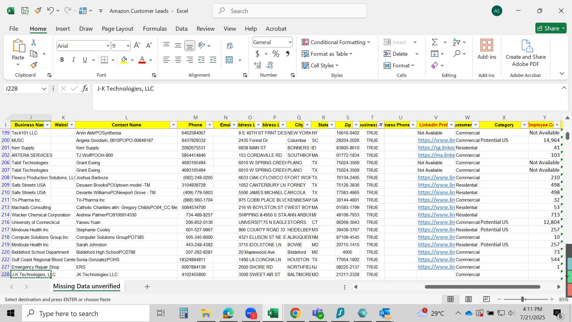The image size is (572, 322).
Task: Open the General number format dropdown
Action: 290,42
